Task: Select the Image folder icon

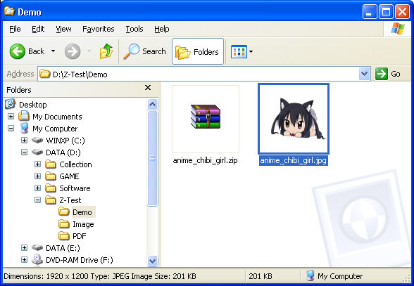Action: click(64, 224)
